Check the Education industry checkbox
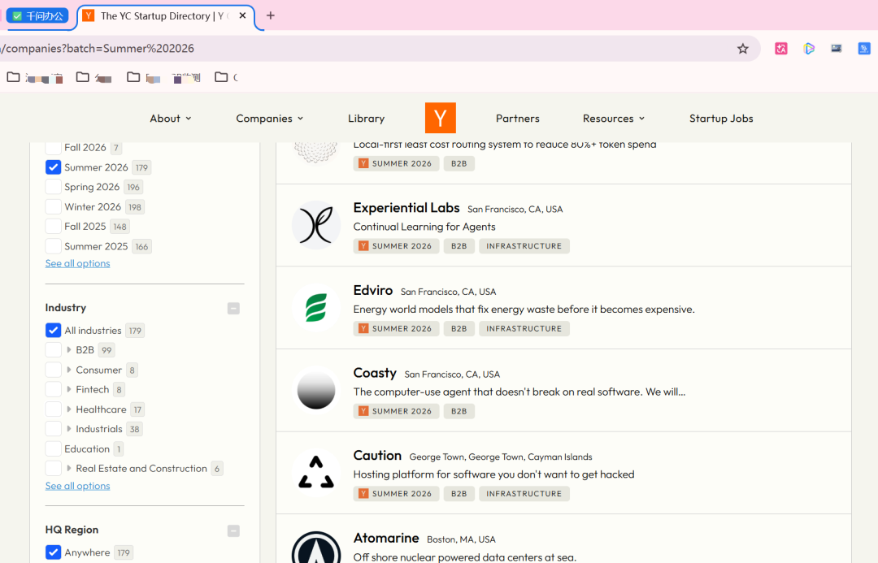 pyautogui.click(x=53, y=448)
